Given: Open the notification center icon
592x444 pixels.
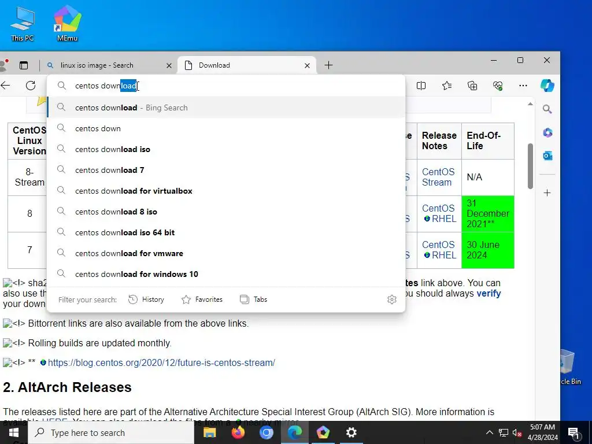Looking at the screenshot, I should point(573,432).
